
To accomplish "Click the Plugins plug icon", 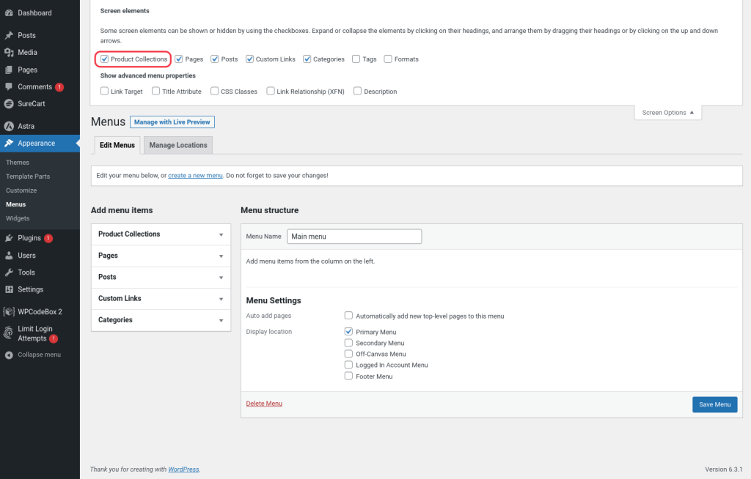I will (x=9, y=238).
